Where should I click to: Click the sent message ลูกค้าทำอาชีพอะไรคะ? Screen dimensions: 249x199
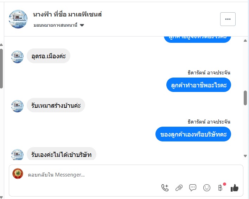click(198, 85)
